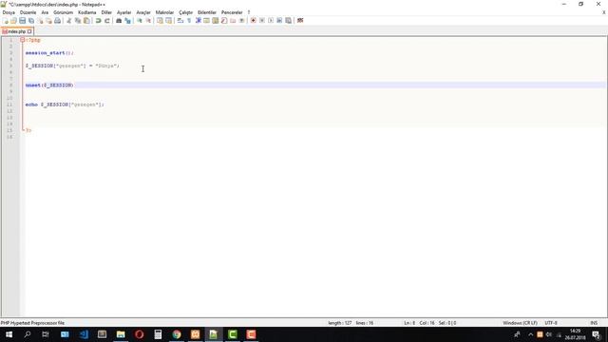Open the Görünüm menu

coord(64,12)
